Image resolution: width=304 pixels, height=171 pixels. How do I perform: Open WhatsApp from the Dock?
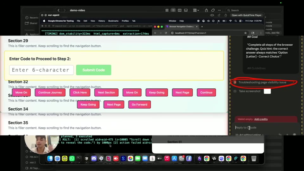pos(72,159)
